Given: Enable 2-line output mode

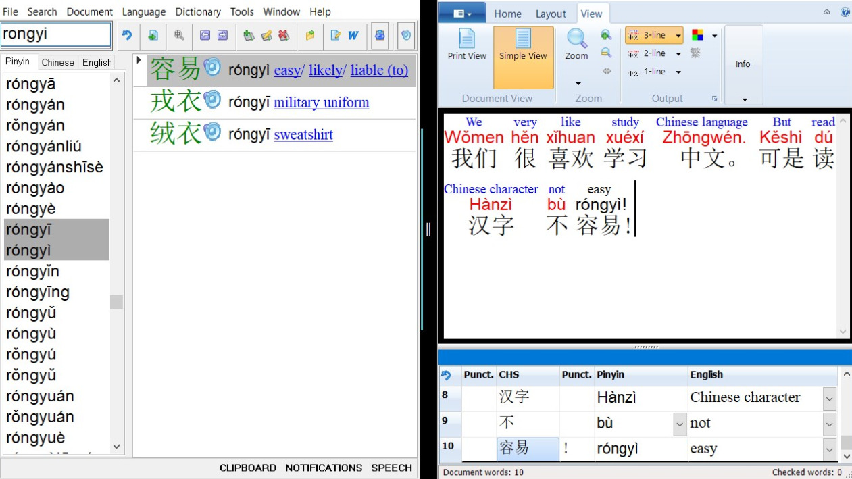Looking at the screenshot, I should click(647, 53).
